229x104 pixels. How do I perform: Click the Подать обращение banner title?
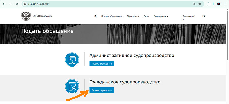click(48, 31)
